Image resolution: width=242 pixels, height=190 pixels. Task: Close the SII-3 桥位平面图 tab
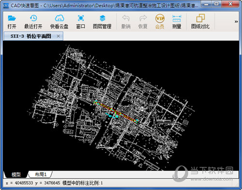(x=58, y=36)
